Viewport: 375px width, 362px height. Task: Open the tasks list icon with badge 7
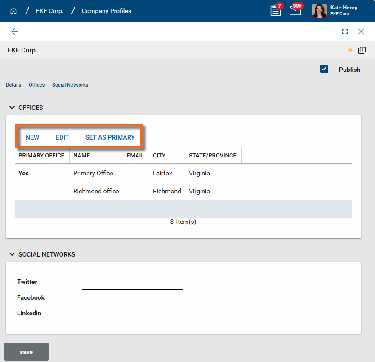pos(275,11)
